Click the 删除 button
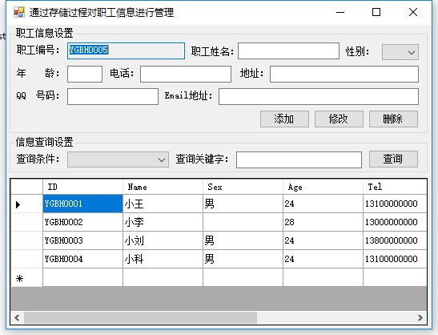 tap(393, 119)
